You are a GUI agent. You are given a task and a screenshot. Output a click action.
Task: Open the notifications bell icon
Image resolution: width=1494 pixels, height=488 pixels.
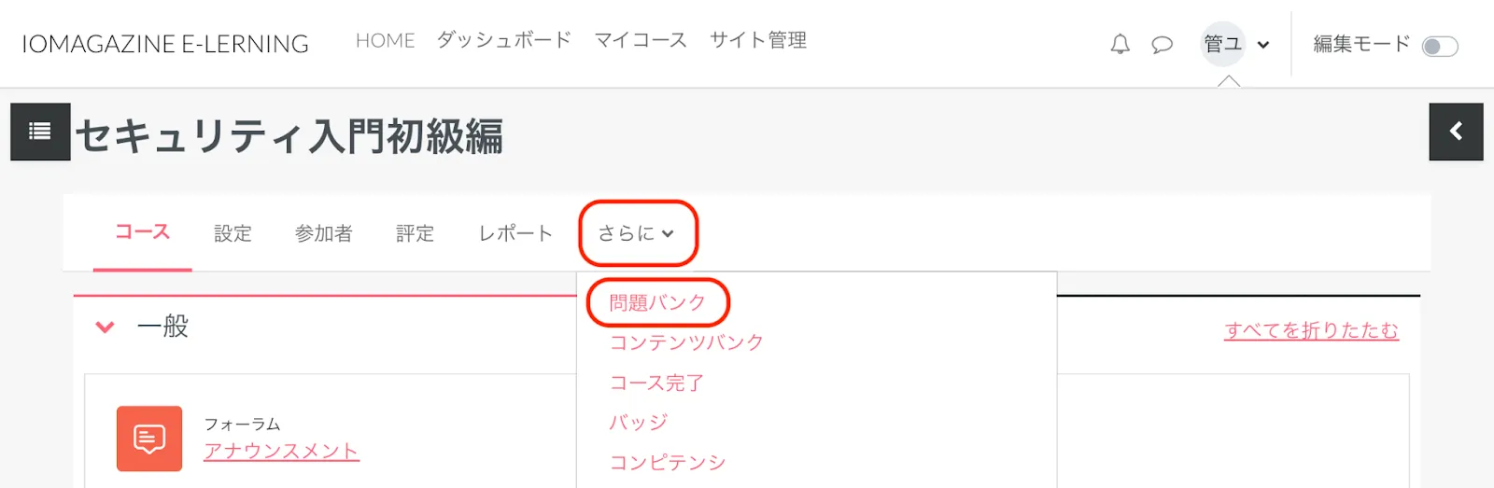pyautogui.click(x=1120, y=44)
